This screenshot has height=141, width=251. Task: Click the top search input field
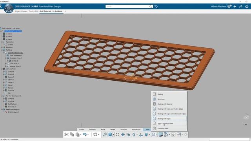(x=127, y=7)
